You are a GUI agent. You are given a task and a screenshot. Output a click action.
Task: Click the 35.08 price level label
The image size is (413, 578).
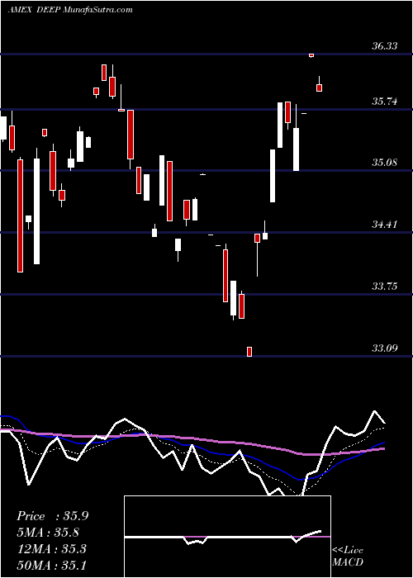point(385,162)
